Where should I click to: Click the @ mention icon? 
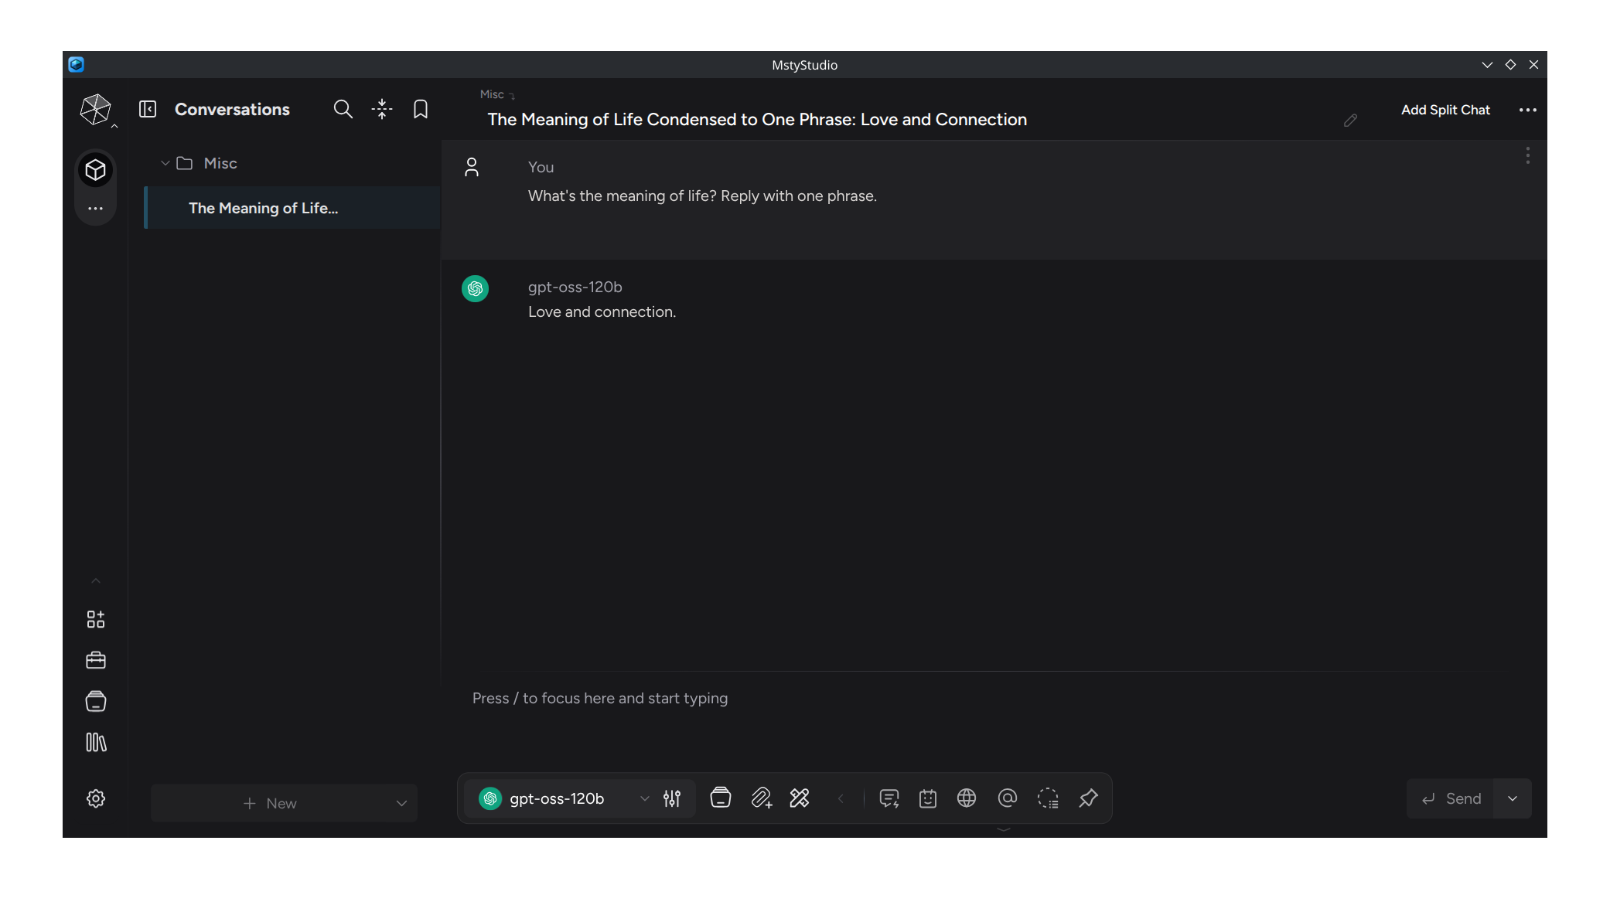click(x=1007, y=798)
